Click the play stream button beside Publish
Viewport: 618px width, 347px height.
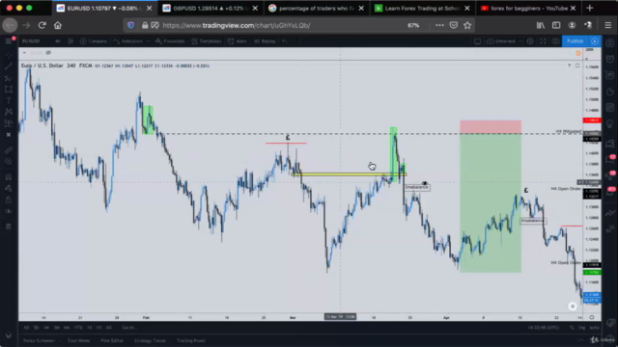click(x=595, y=40)
